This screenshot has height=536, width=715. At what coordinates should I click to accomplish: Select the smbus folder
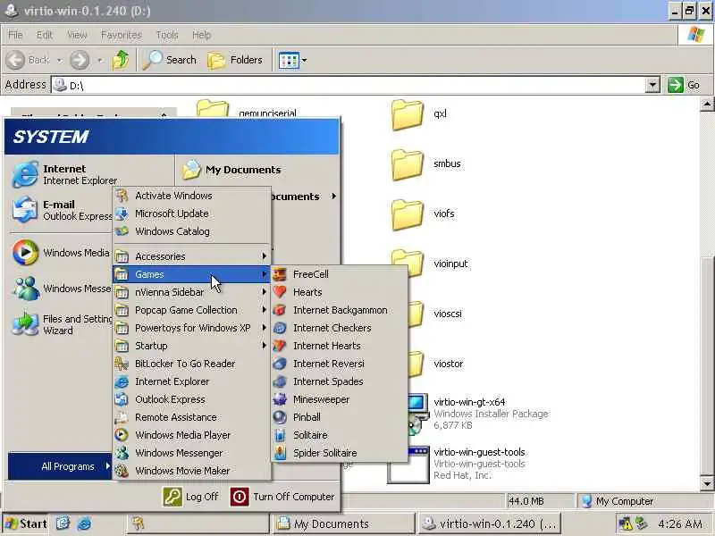click(x=426, y=164)
